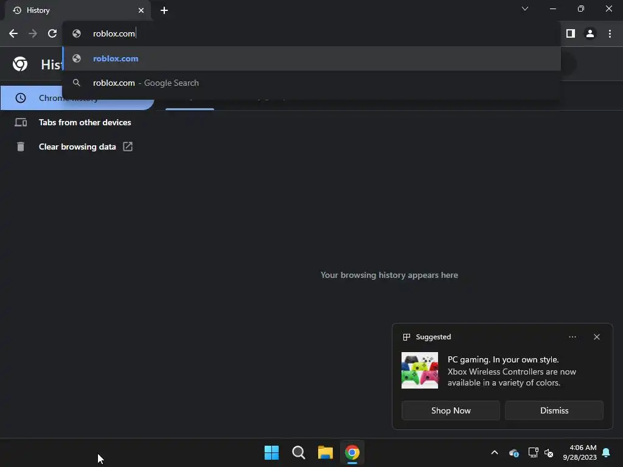Click the Suggested widget icon
Screen dimensions: 623x467
pos(406,337)
